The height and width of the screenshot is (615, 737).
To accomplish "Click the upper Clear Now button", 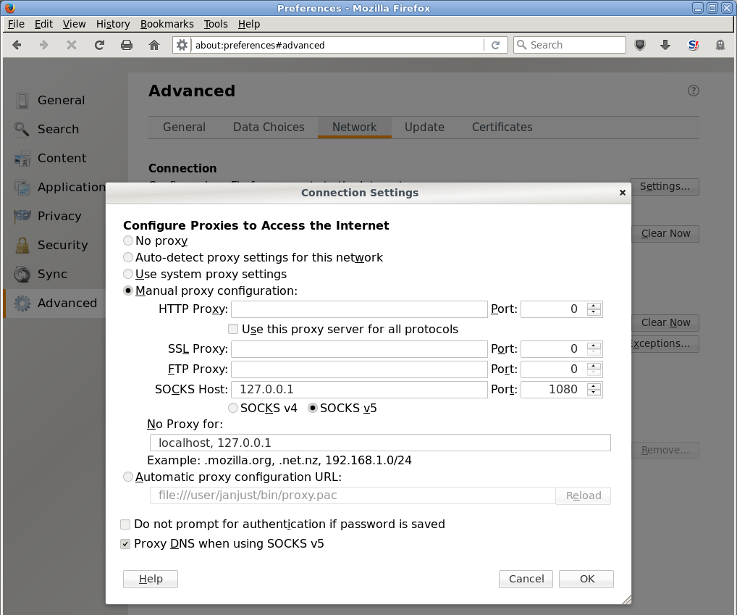I will click(x=665, y=234).
